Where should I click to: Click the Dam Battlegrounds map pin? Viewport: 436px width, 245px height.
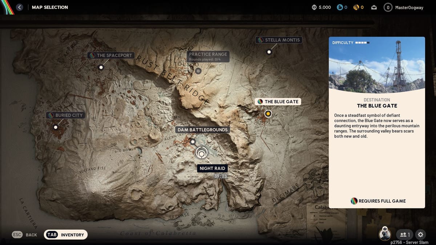click(x=192, y=142)
